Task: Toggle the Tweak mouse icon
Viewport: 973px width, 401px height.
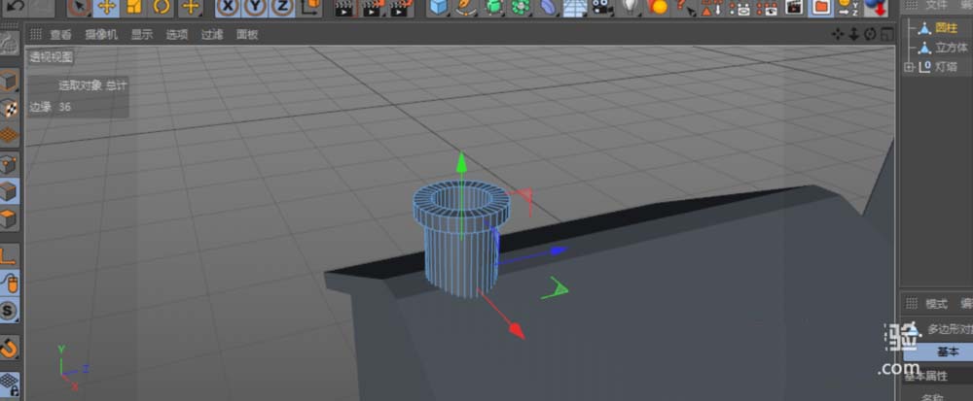Action: pos(10,283)
